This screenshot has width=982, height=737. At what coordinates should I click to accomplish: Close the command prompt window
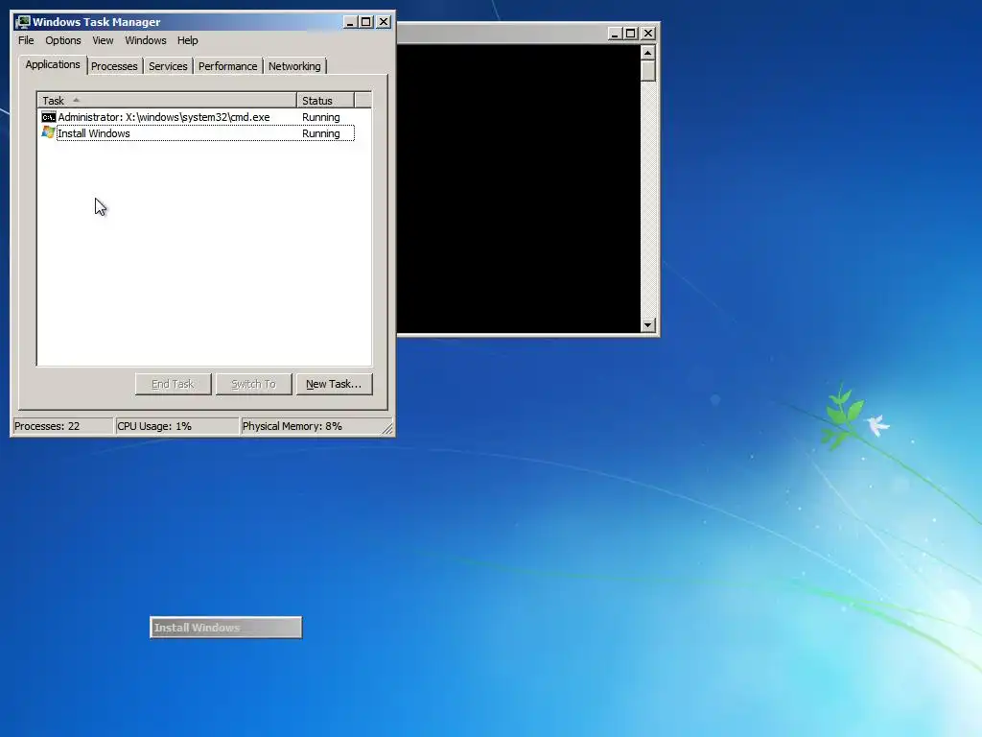tap(648, 34)
